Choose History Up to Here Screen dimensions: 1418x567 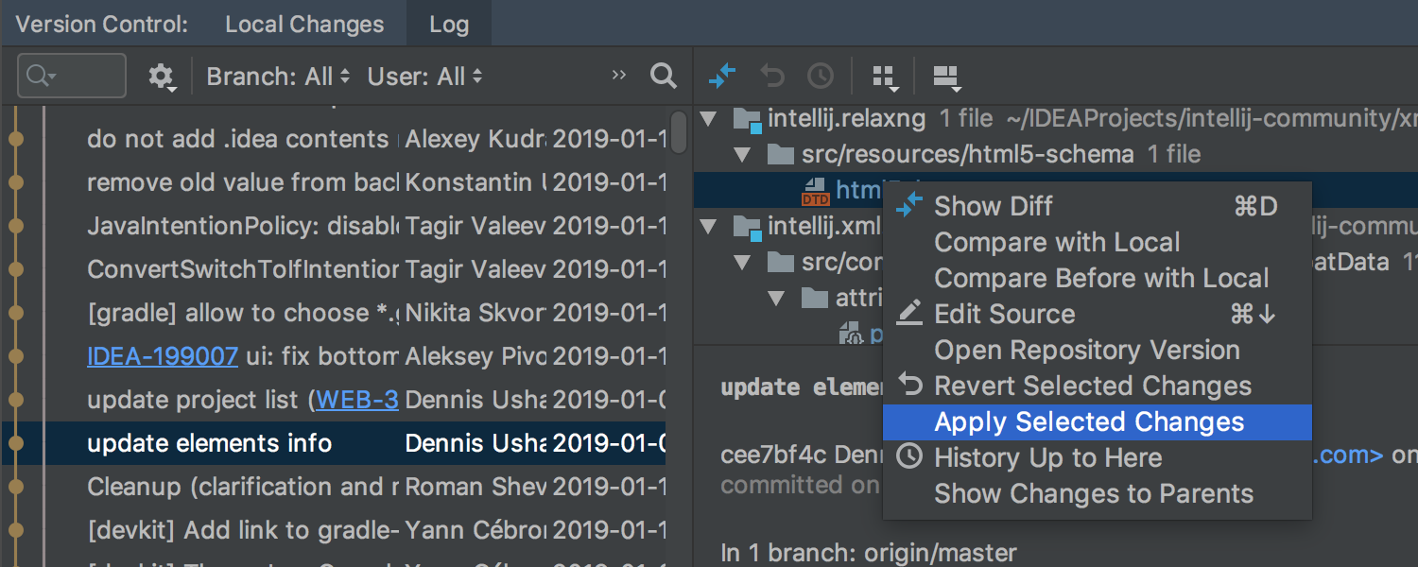pos(1097,457)
